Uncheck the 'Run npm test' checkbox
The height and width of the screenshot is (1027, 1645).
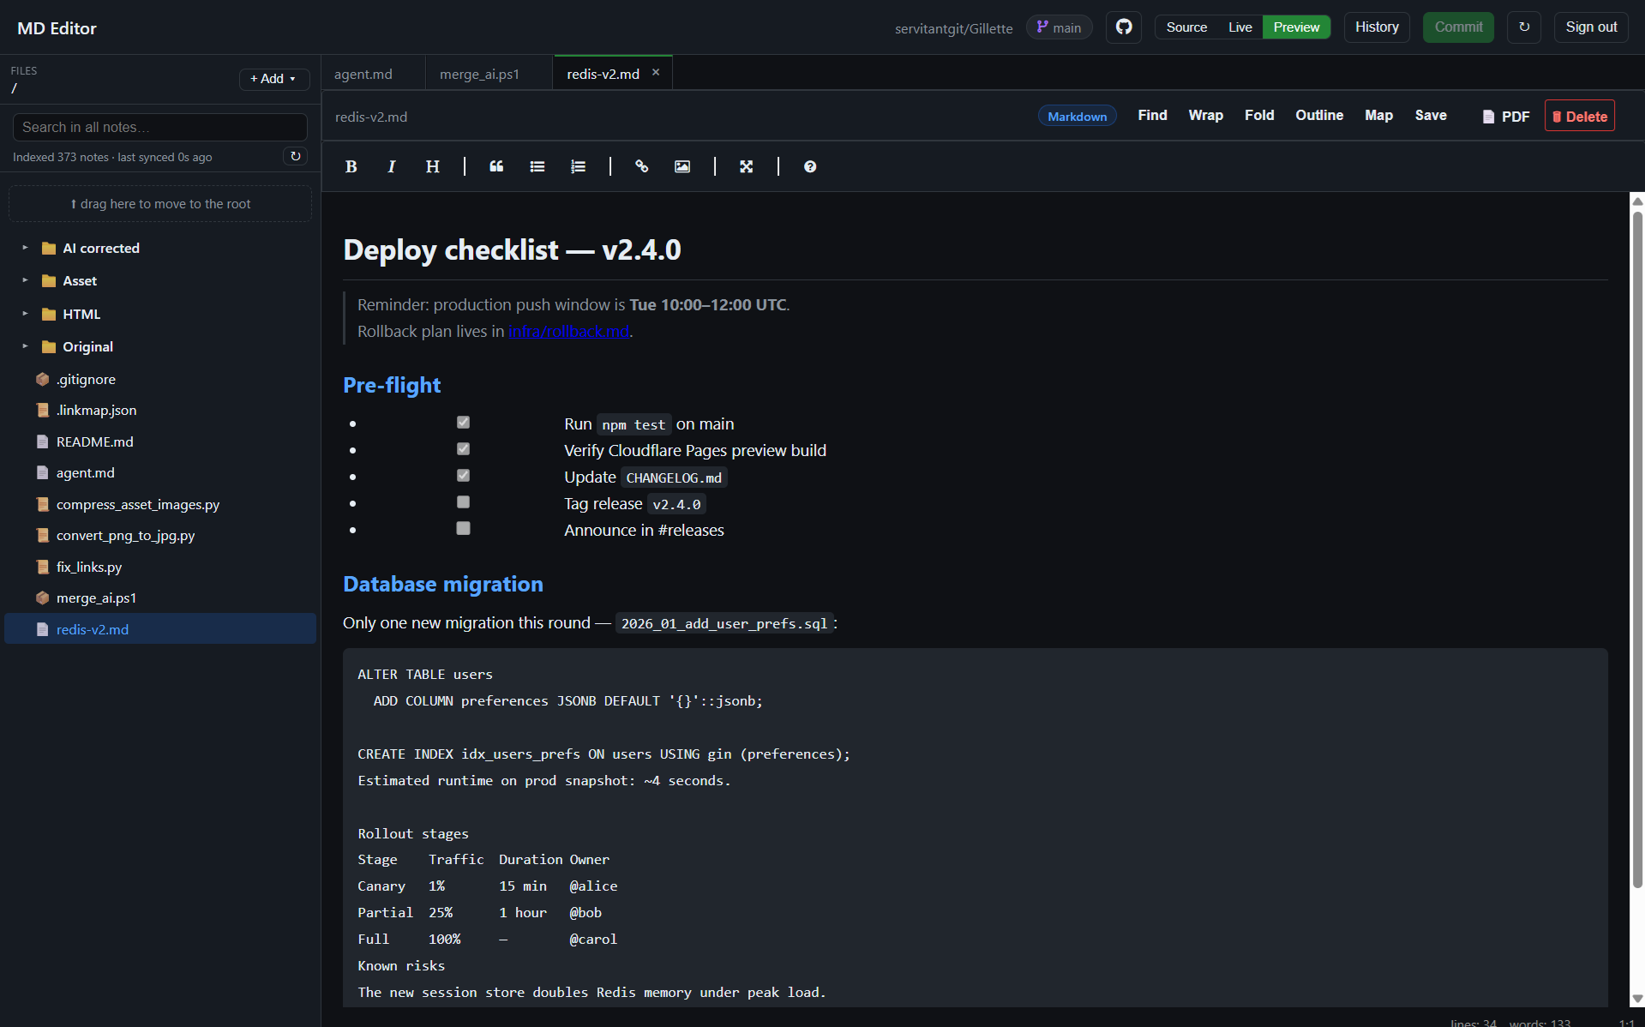[463, 422]
